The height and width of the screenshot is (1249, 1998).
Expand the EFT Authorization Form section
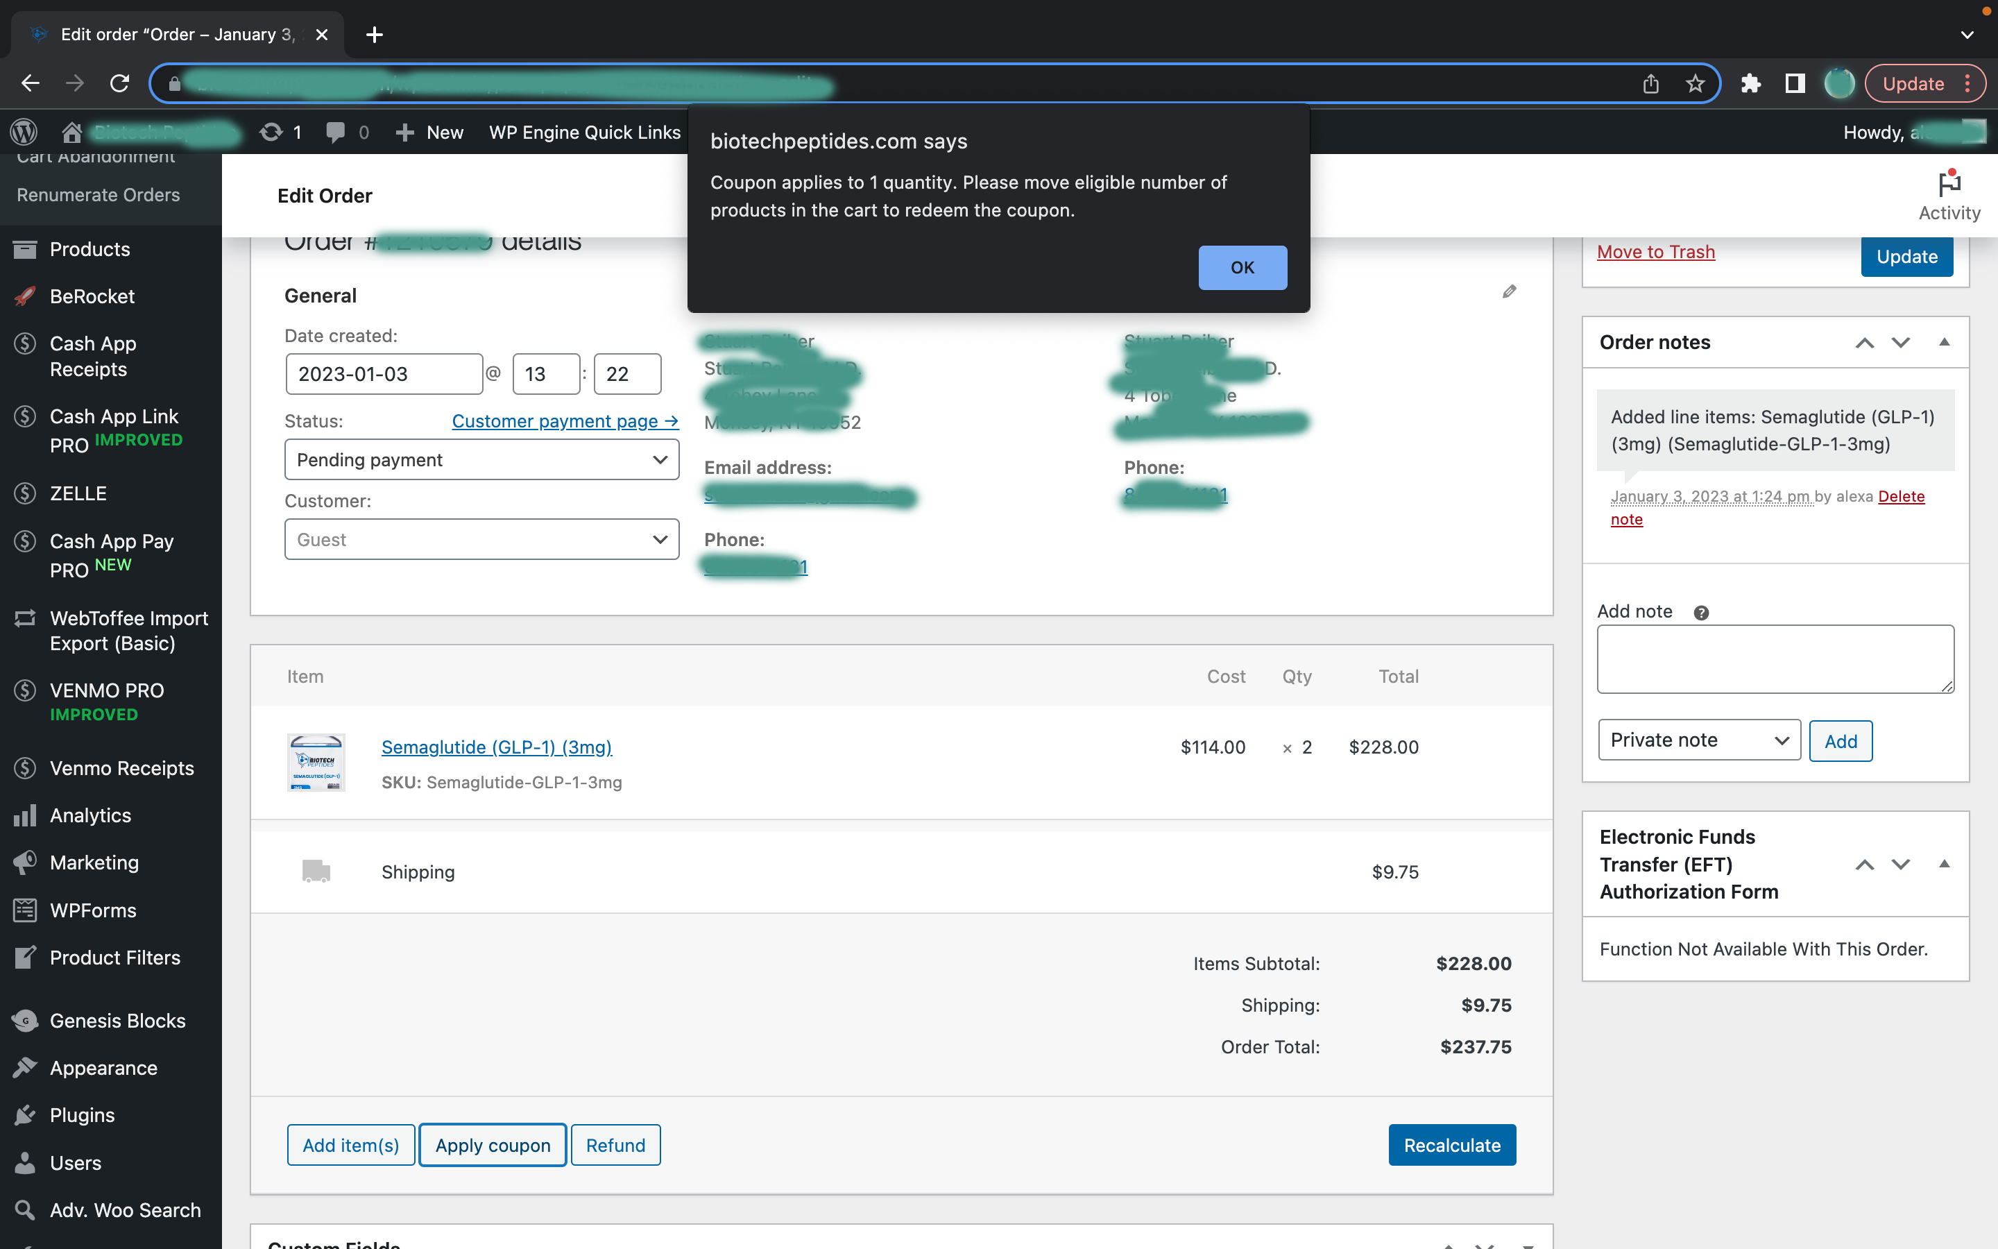click(1945, 863)
